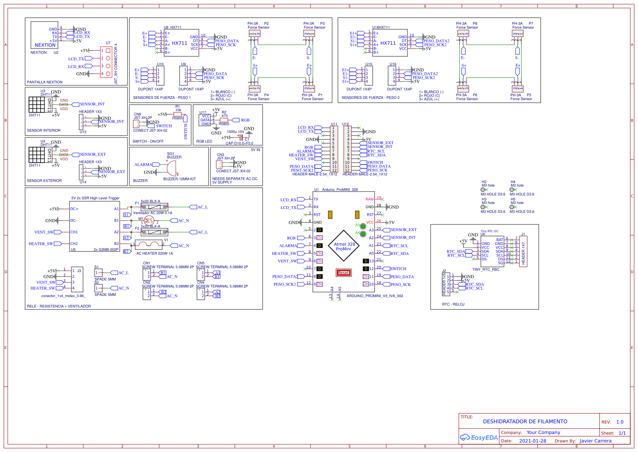Click the date field 2021-01-28

point(533,441)
